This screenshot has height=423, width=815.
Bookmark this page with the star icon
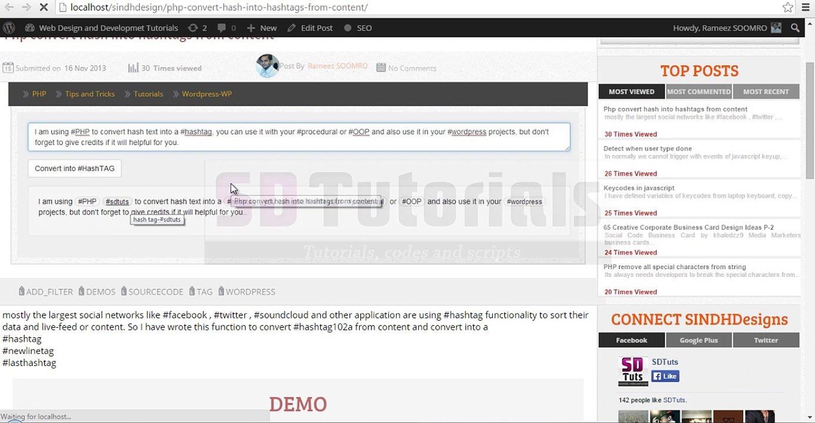788,7
